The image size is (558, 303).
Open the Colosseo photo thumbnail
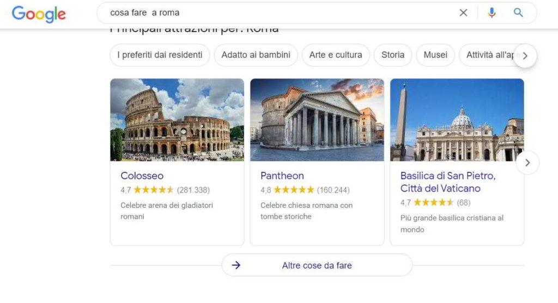pos(177,120)
